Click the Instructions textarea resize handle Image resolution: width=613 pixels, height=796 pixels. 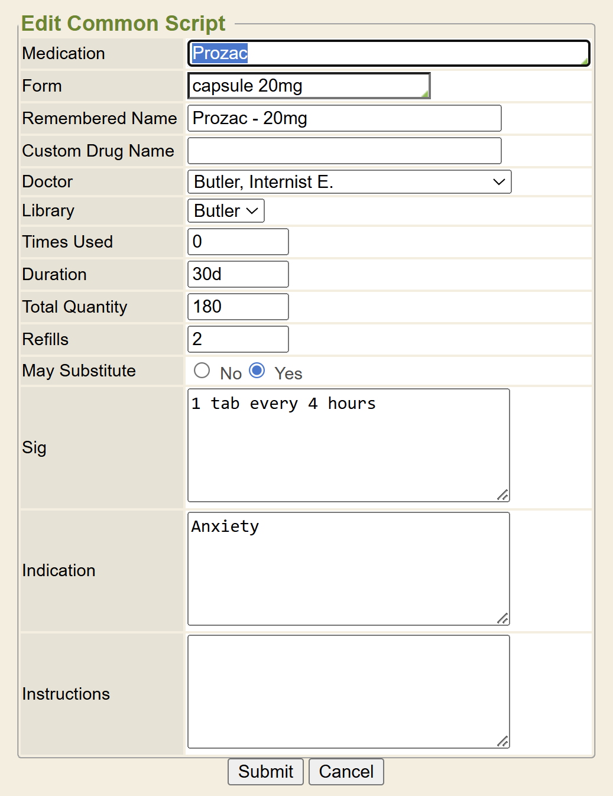click(x=503, y=742)
